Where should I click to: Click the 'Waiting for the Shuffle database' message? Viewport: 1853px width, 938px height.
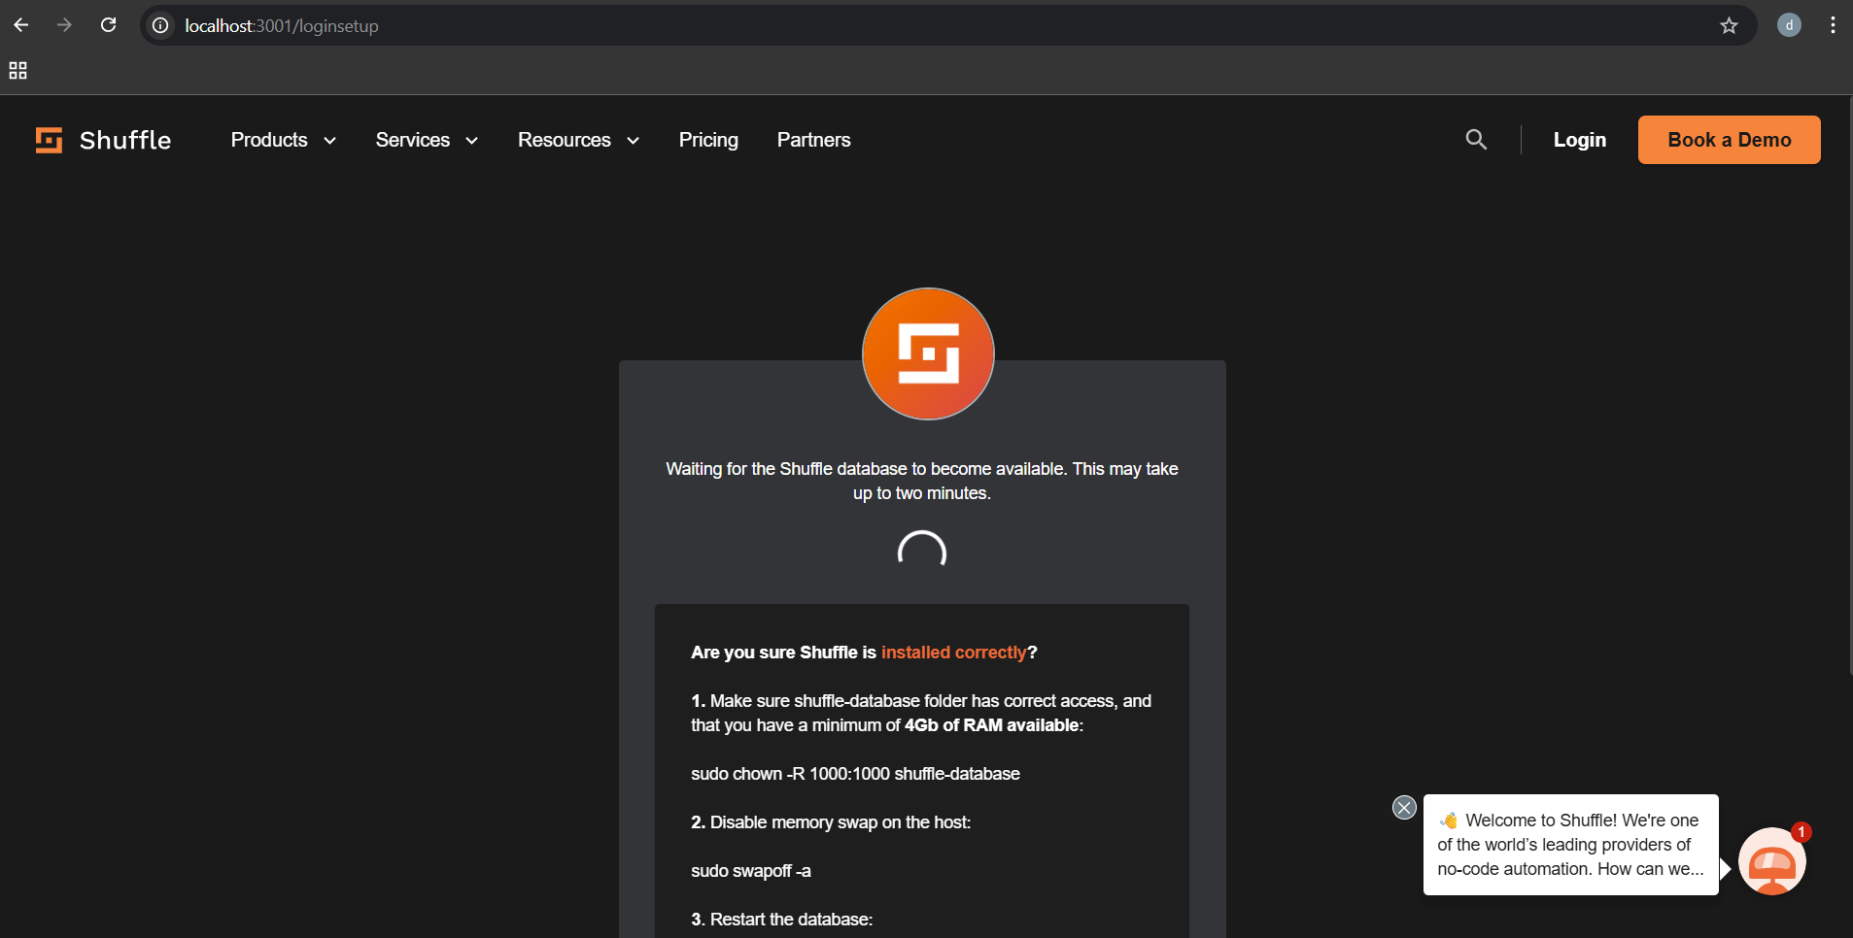(x=922, y=481)
